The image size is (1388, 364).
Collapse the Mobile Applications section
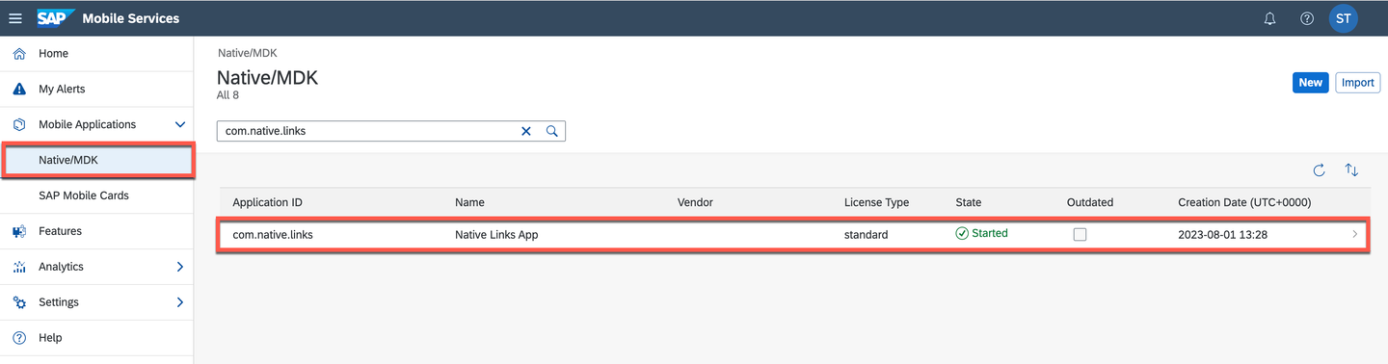click(x=179, y=125)
